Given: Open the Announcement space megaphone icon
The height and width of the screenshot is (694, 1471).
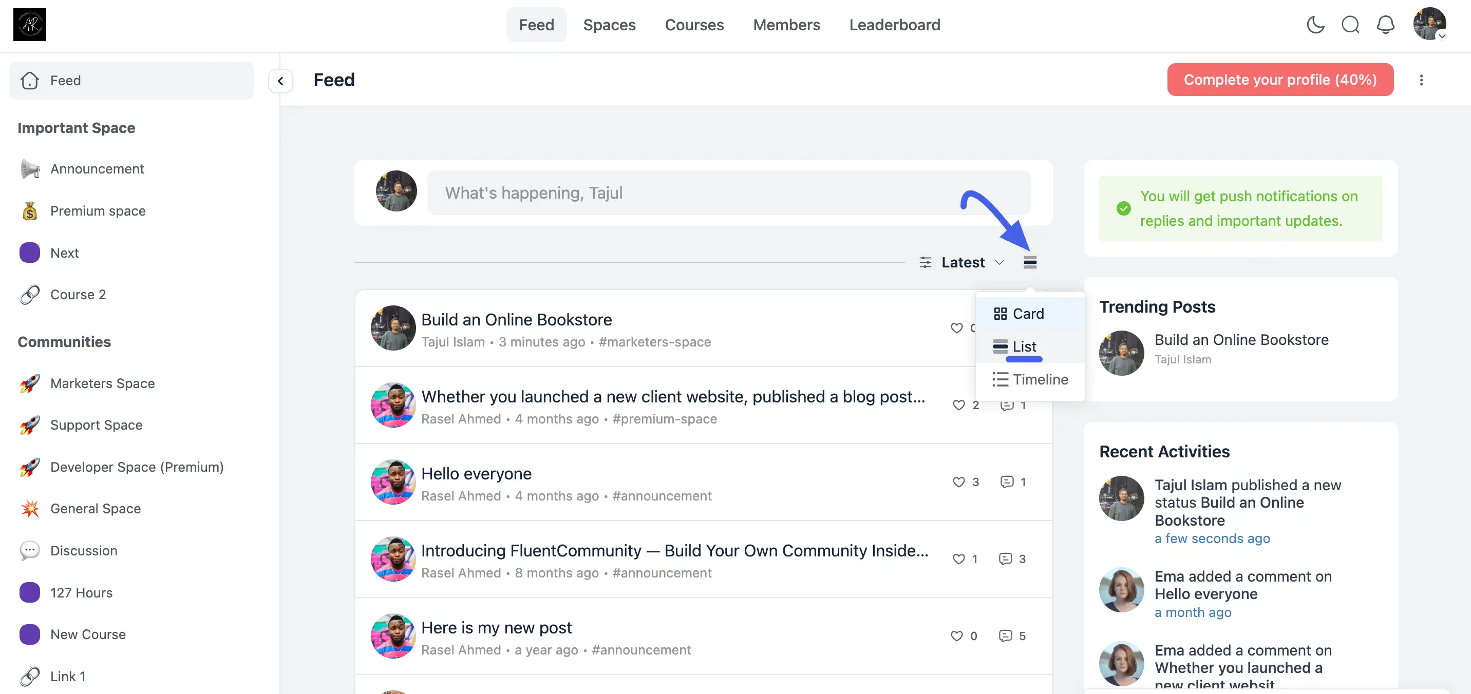Looking at the screenshot, I should click(x=30, y=169).
